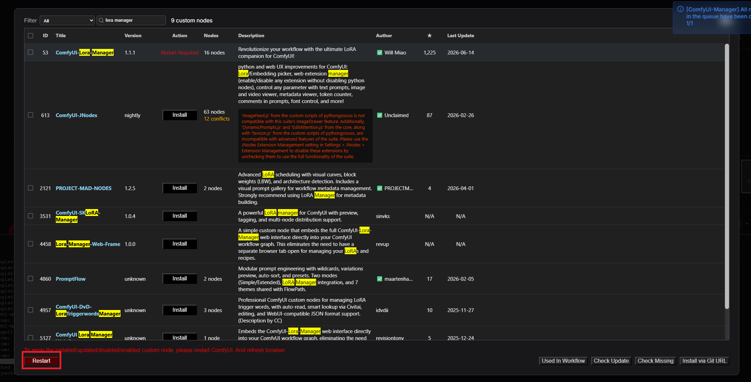Click the Restart button
751x382 pixels.
[x=41, y=361]
